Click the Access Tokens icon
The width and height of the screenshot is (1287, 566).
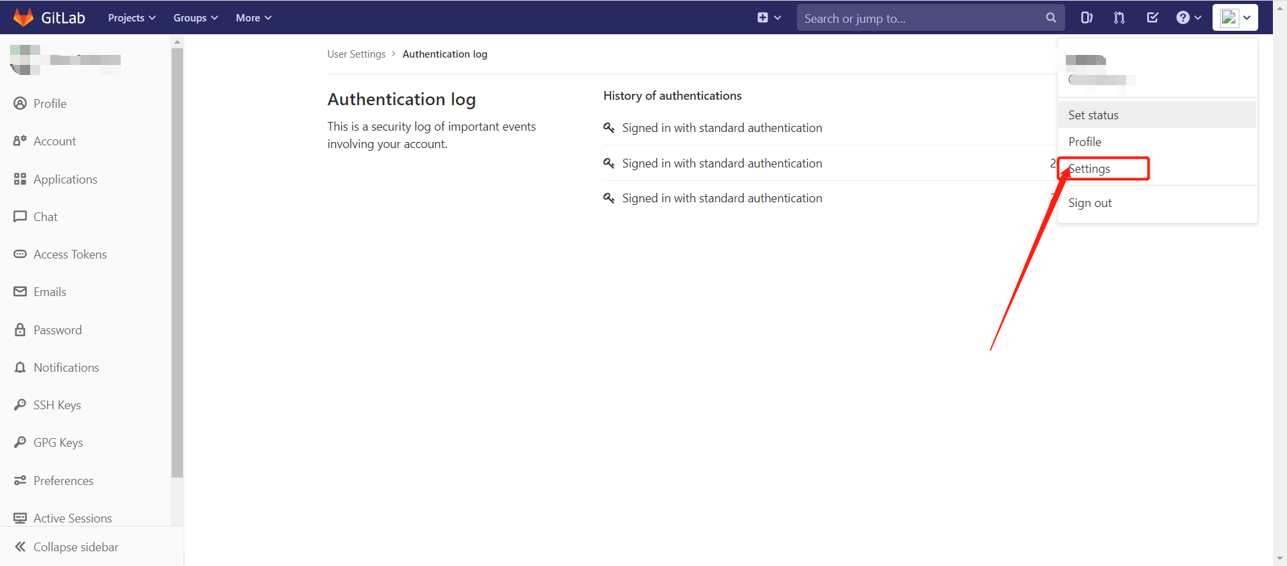[20, 254]
